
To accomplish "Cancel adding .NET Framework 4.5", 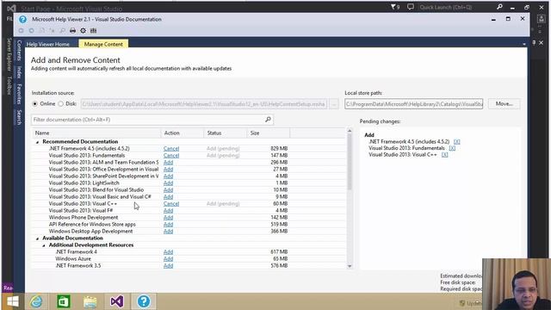I will click(x=171, y=149).
